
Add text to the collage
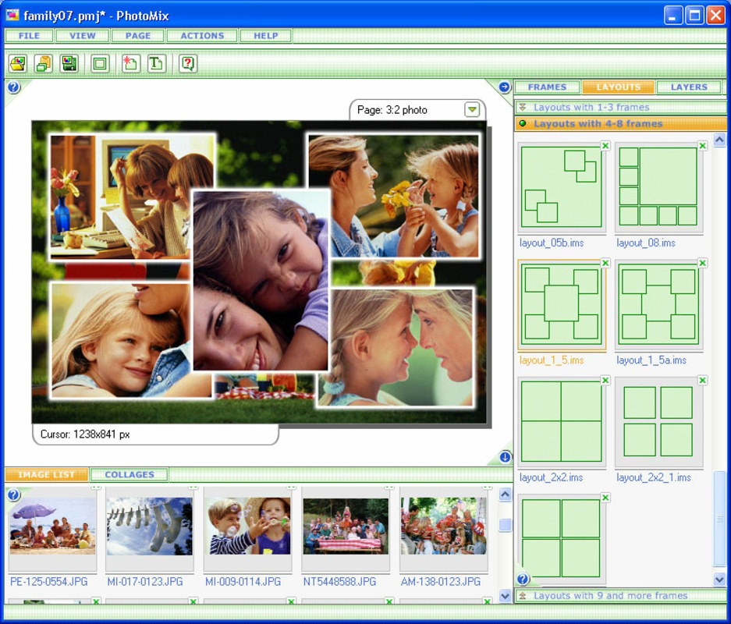158,63
